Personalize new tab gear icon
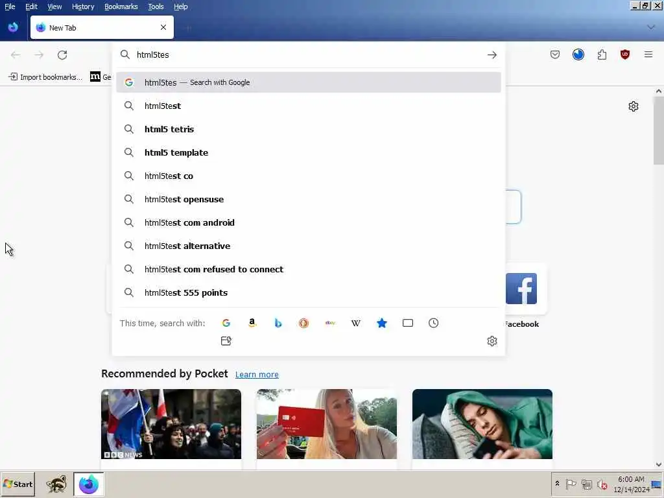This screenshot has height=498, width=664. 633,106
